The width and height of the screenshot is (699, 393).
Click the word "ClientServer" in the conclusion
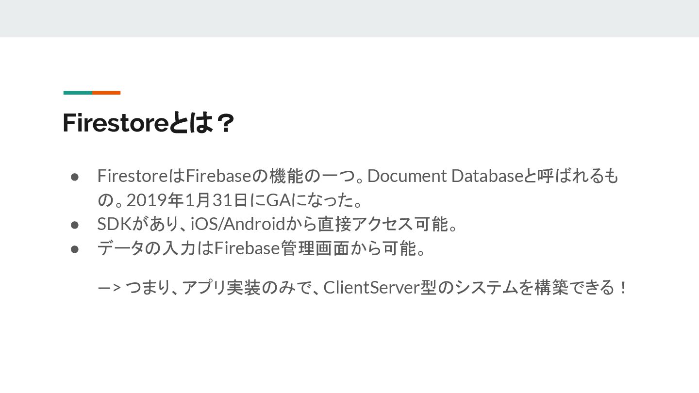click(371, 288)
